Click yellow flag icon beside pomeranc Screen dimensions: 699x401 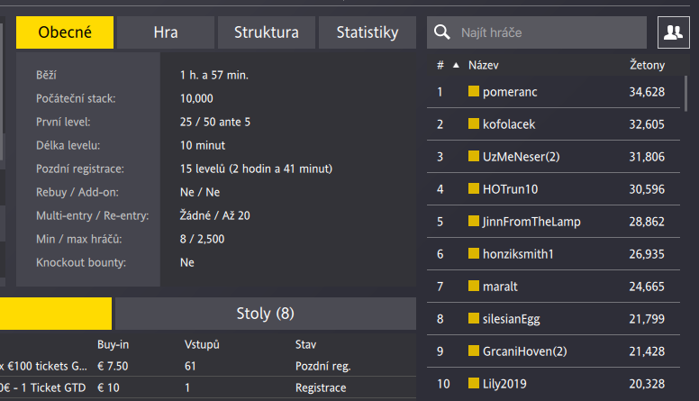(474, 91)
